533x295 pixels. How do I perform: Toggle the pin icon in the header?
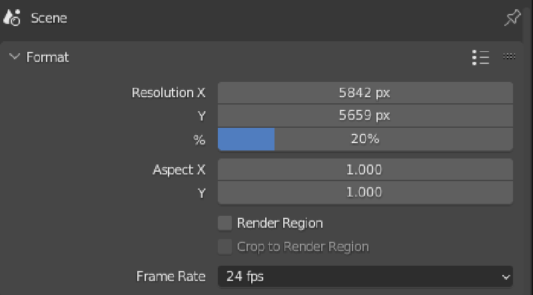[512, 18]
